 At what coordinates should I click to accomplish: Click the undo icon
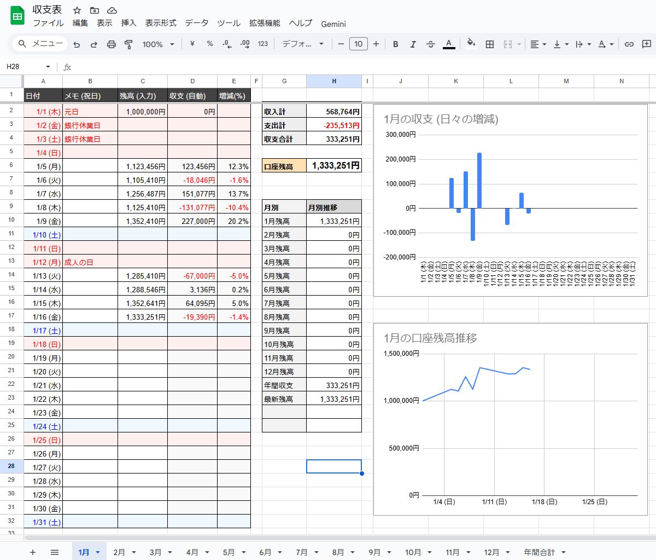[x=77, y=44]
